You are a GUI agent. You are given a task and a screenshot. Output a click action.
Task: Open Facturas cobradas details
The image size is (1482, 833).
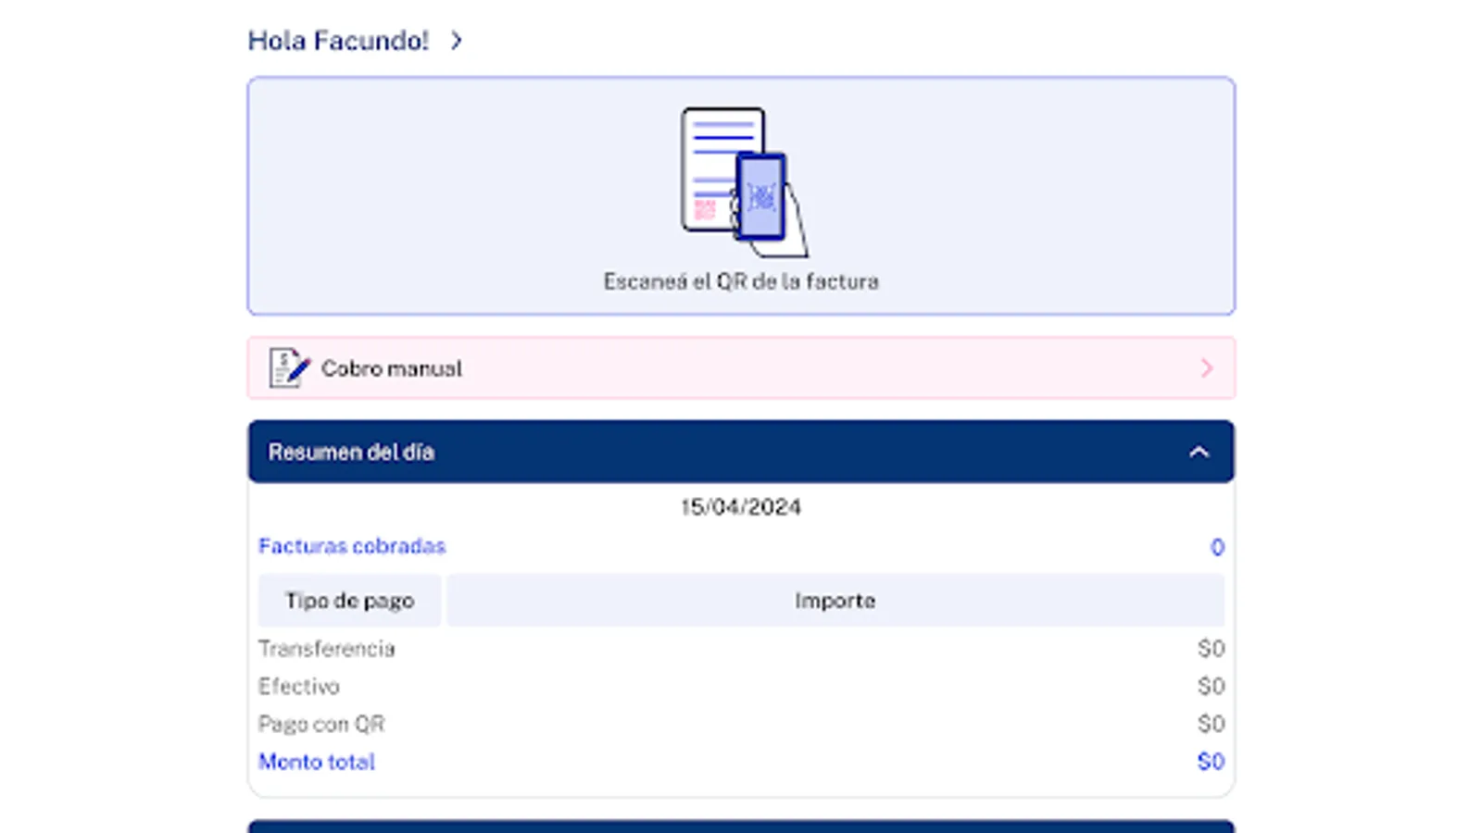351,546
